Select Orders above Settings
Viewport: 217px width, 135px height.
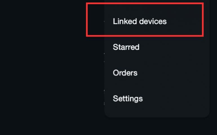[x=125, y=73]
